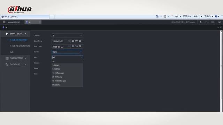Click the Parameters list icon
Viewport: 223px width, 125px height.
pyautogui.click(x=7, y=58)
